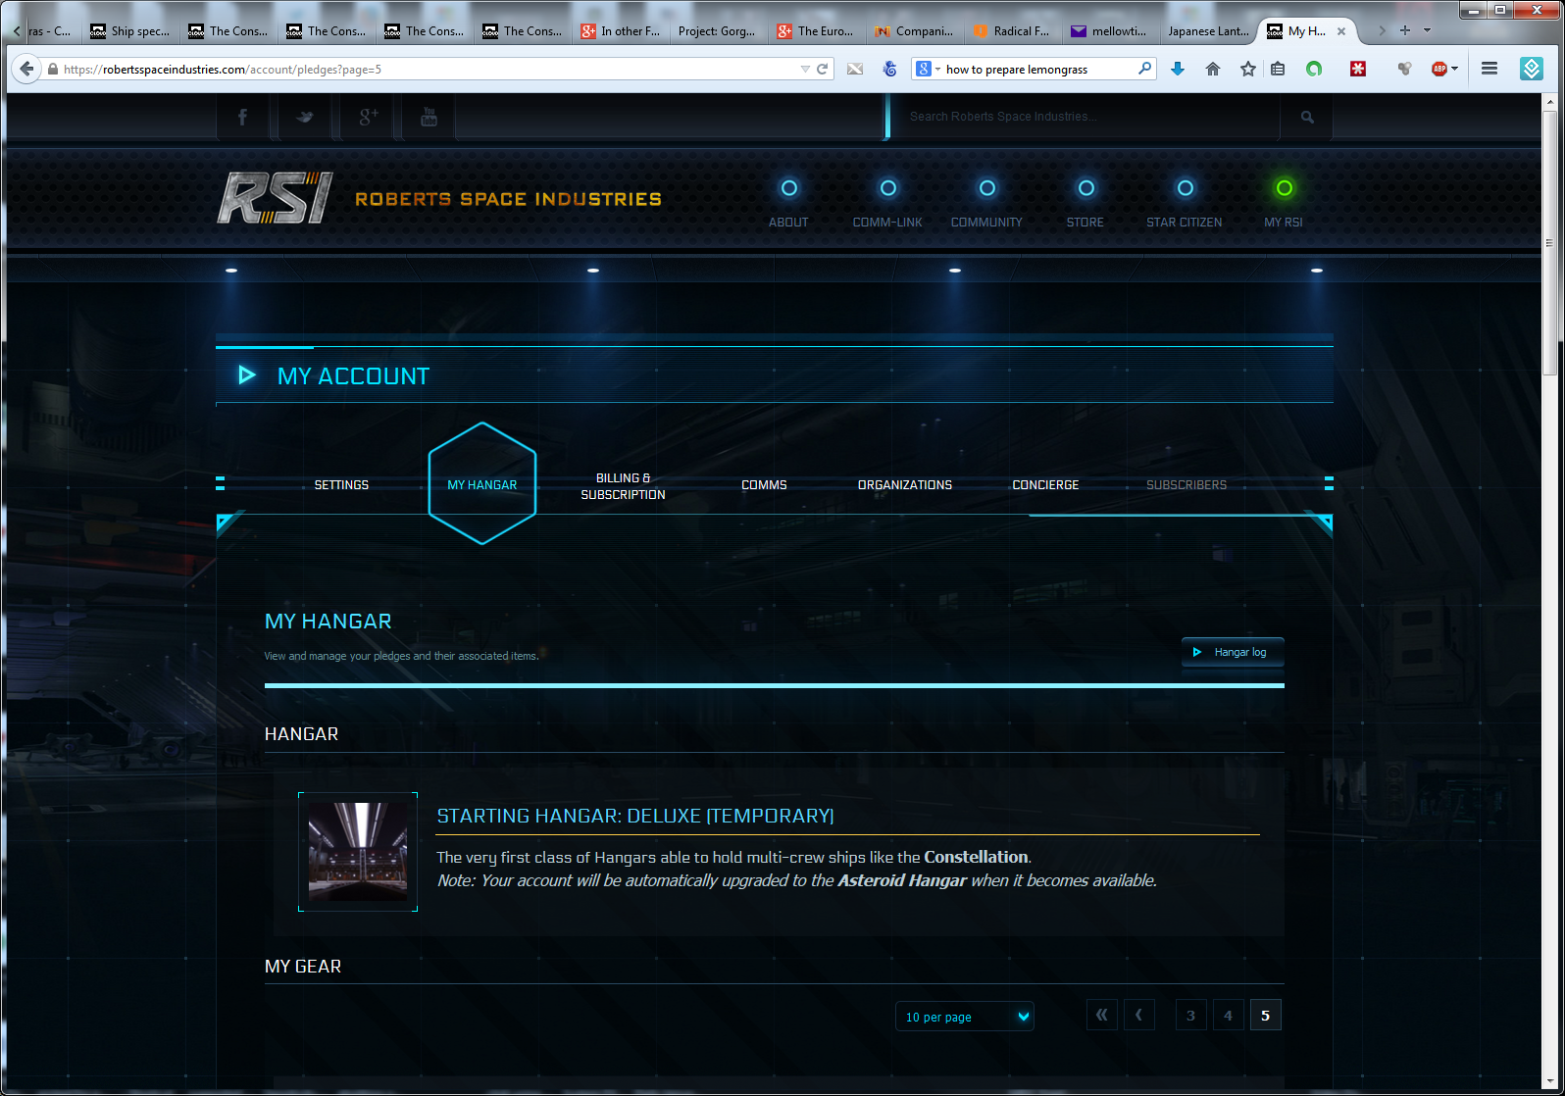Open the Subscribers account tab
This screenshot has height=1096, width=1565.
[1186, 485]
